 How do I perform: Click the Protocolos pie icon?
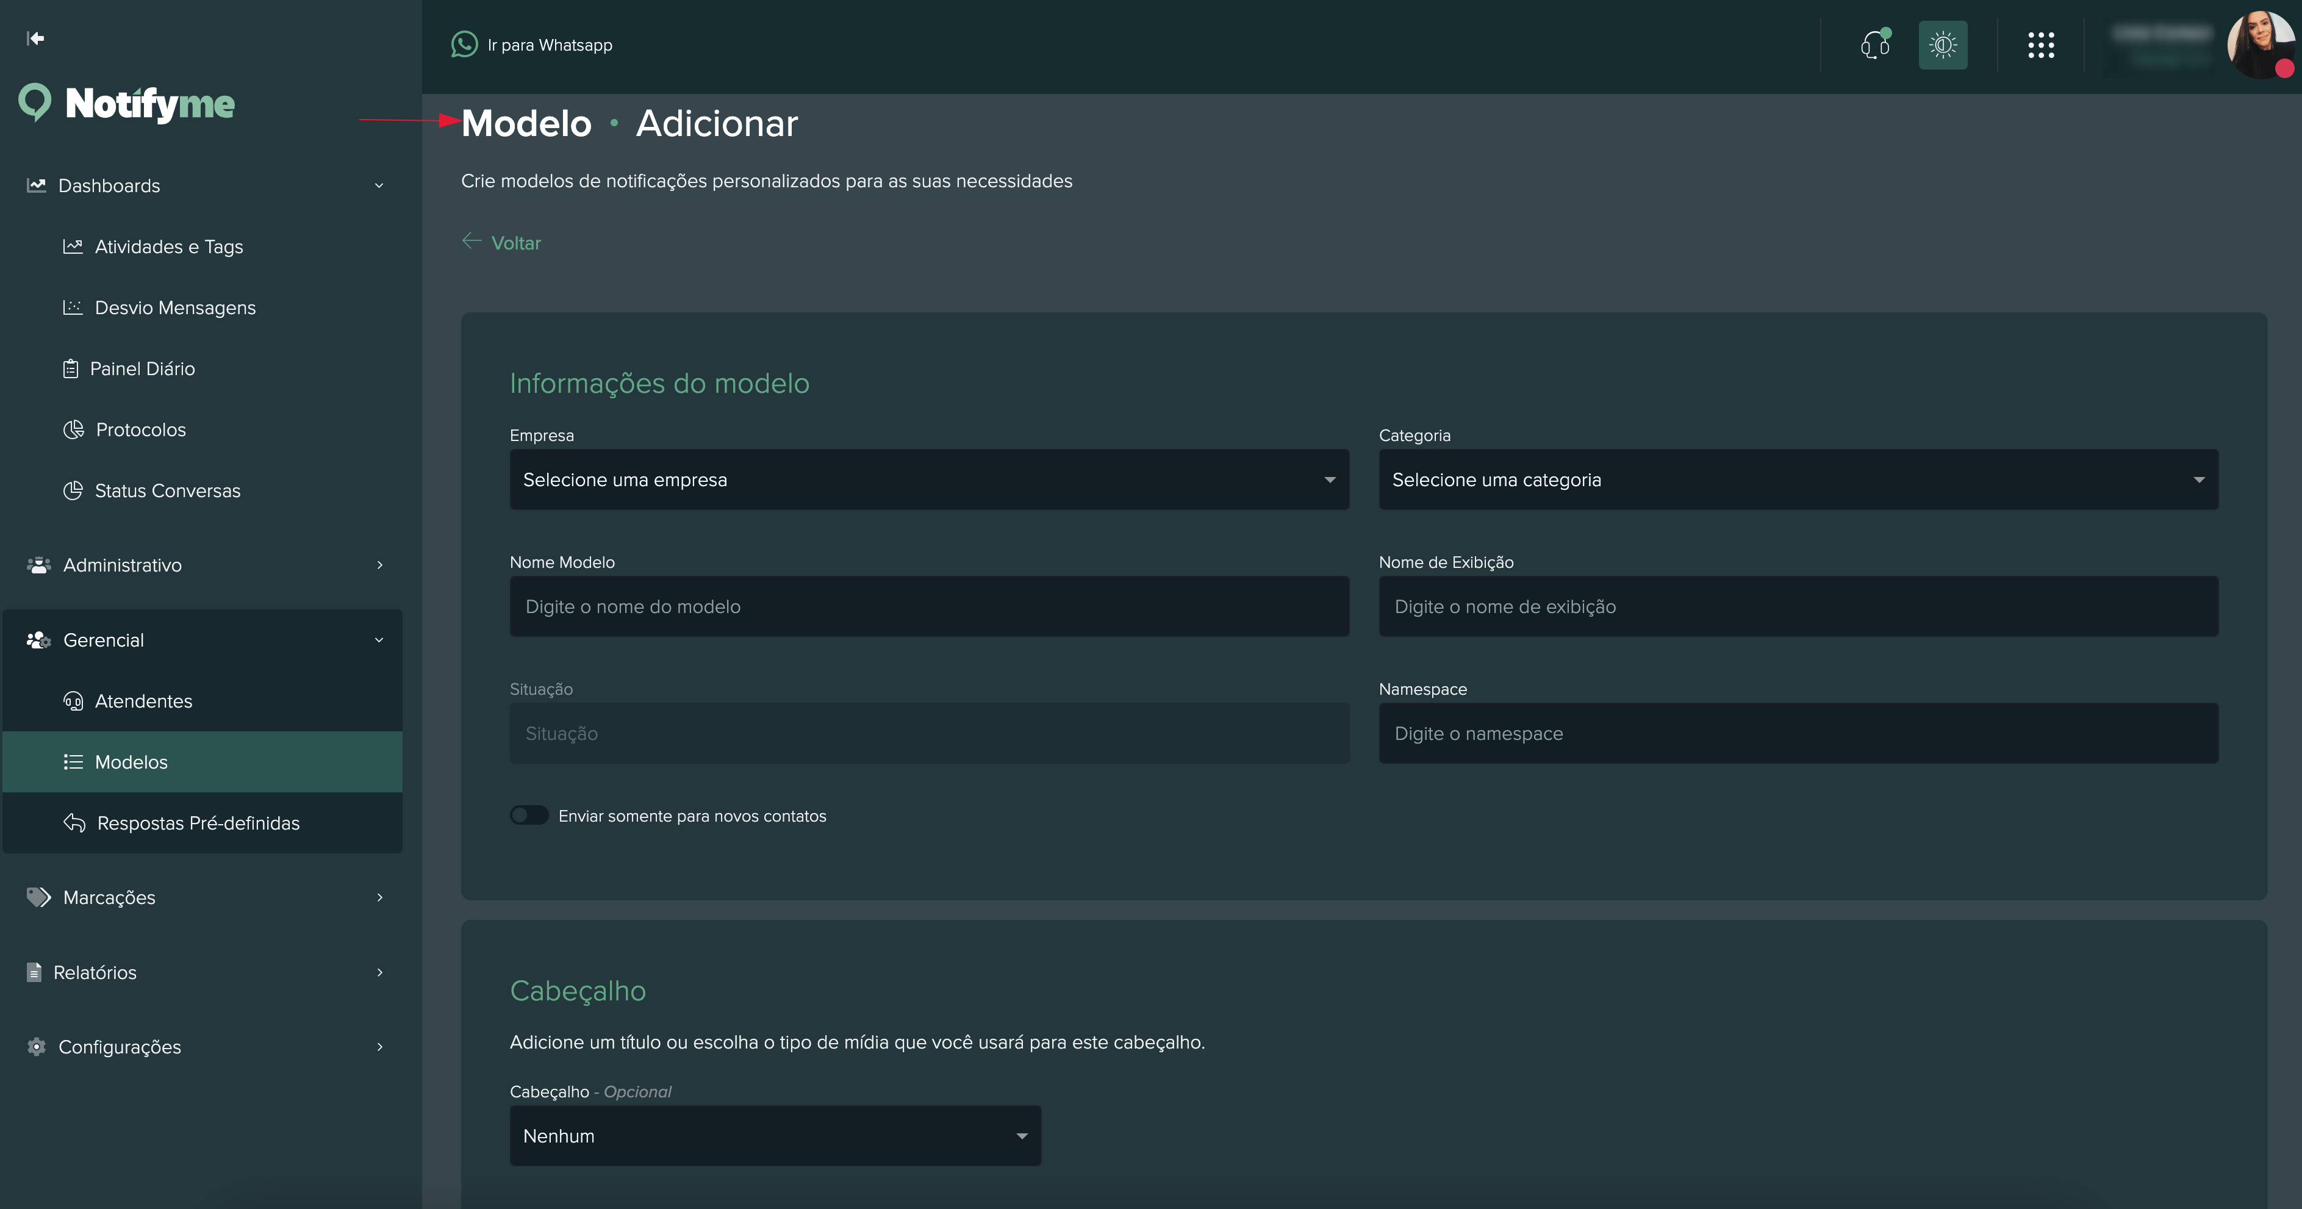(75, 429)
